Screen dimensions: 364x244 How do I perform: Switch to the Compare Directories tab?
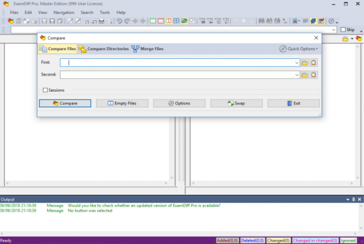point(103,49)
